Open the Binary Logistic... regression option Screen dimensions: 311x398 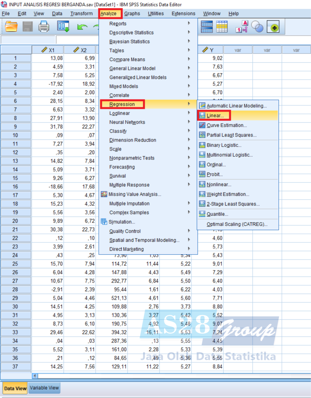tap(224, 145)
